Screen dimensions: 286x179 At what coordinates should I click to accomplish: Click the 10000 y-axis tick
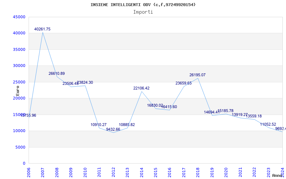(19, 131)
